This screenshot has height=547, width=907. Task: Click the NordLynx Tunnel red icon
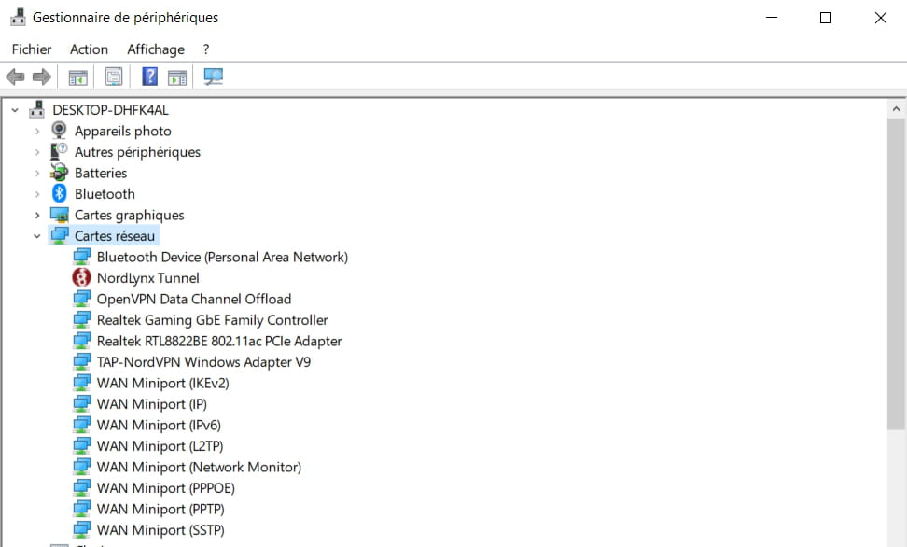coord(81,278)
